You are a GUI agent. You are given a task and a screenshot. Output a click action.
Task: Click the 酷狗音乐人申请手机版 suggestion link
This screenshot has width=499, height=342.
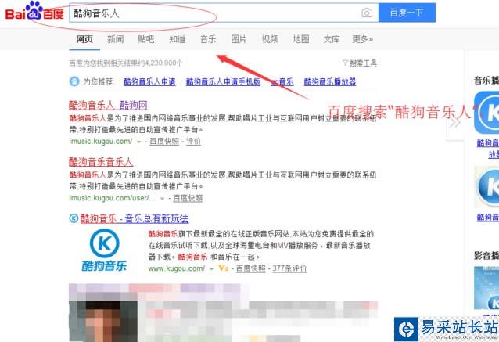click(x=223, y=82)
